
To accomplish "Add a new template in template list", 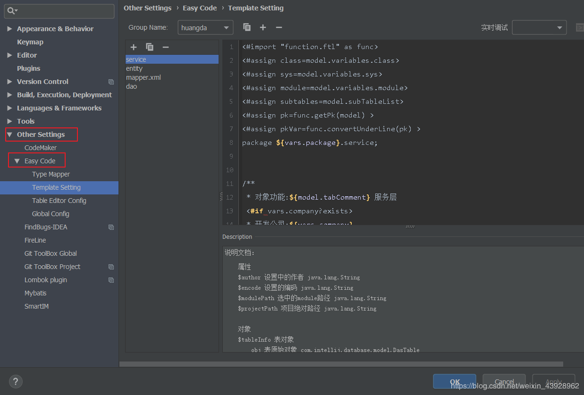I will pyautogui.click(x=134, y=47).
